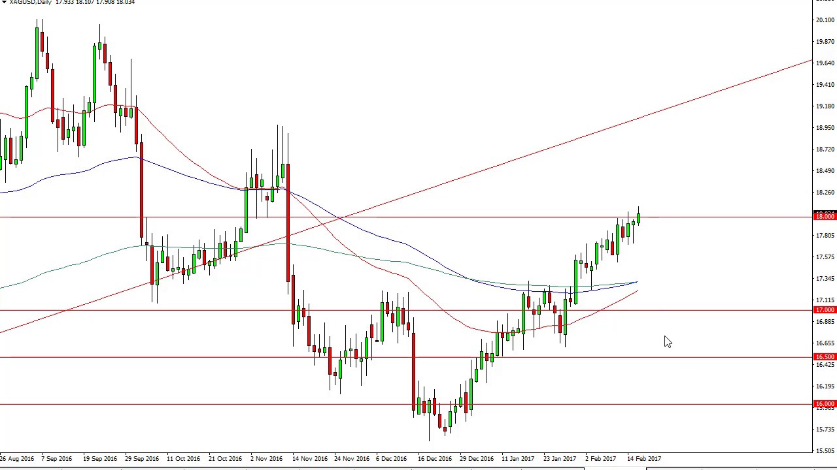Click the 11 Jan 2017 date label
Viewport: 837px width, 470px height.
(518, 459)
